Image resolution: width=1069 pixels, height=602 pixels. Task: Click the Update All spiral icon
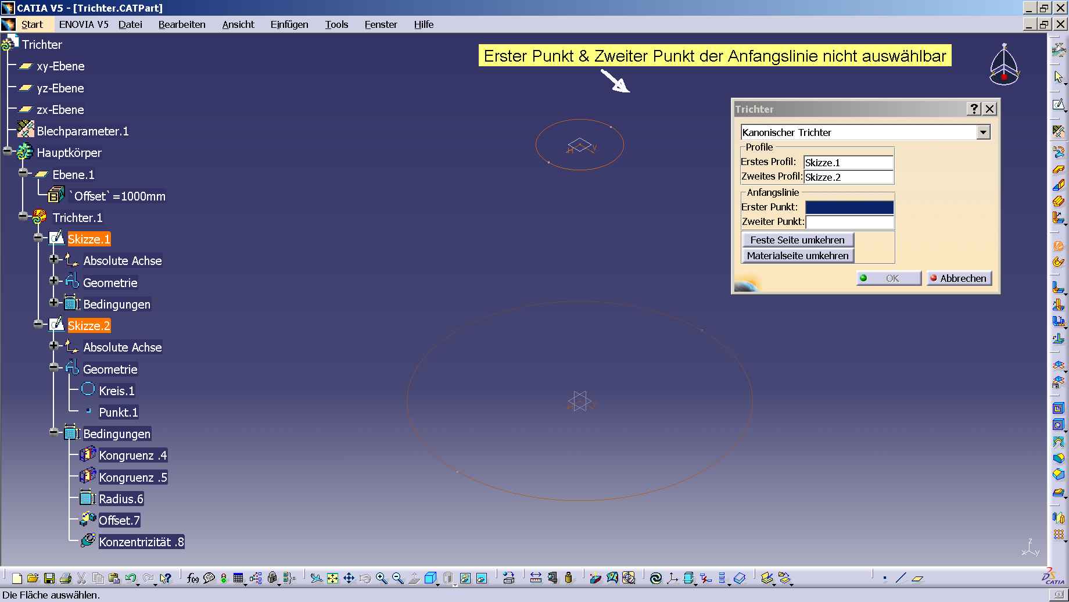click(x=656, y=578)
